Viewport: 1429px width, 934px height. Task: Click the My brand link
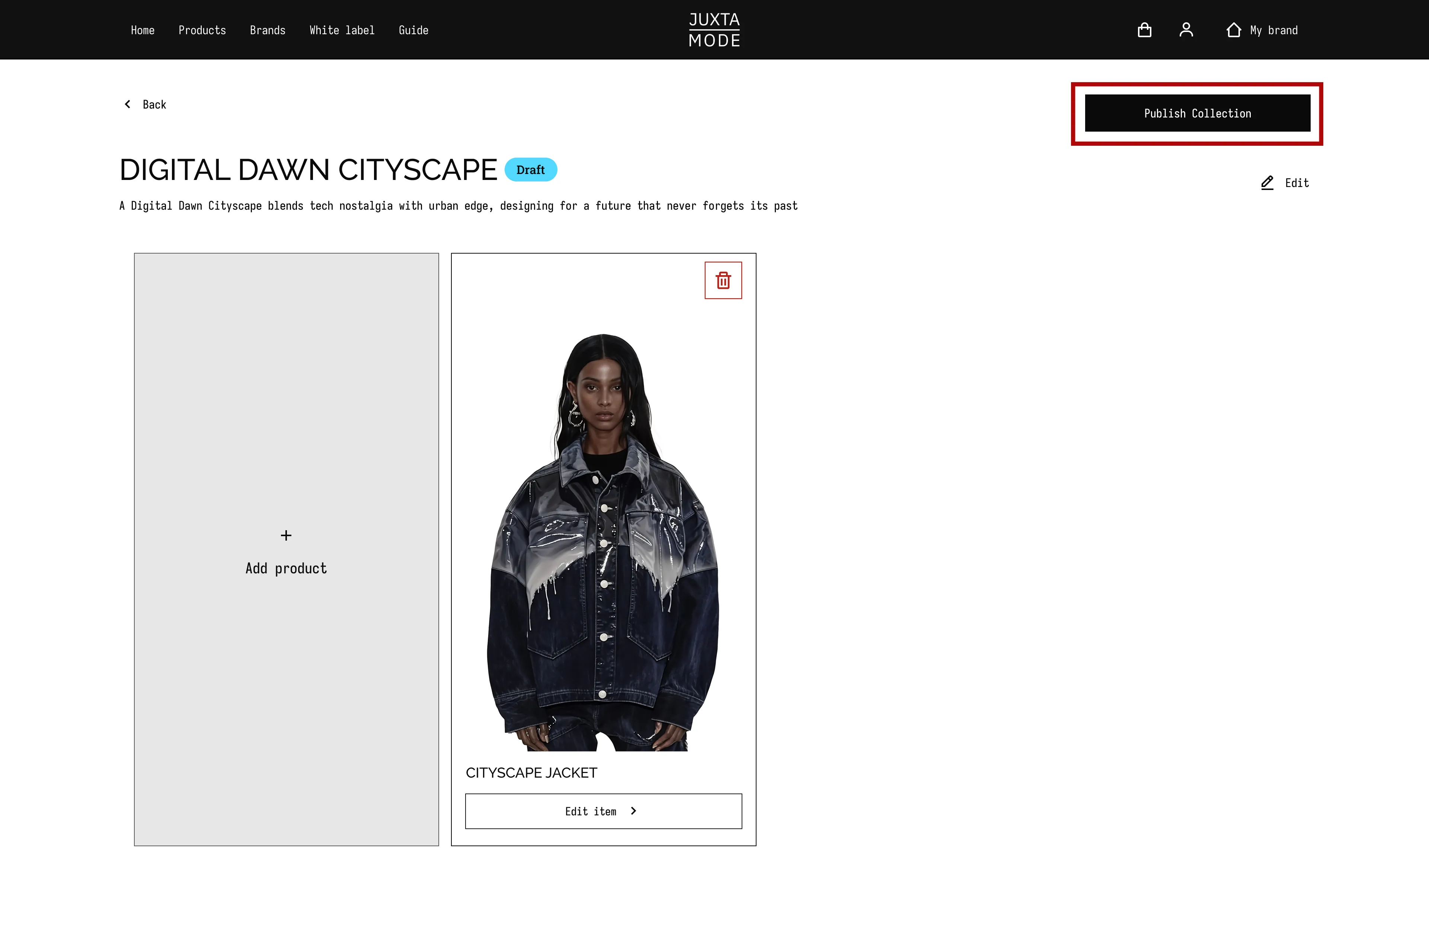1273,30
